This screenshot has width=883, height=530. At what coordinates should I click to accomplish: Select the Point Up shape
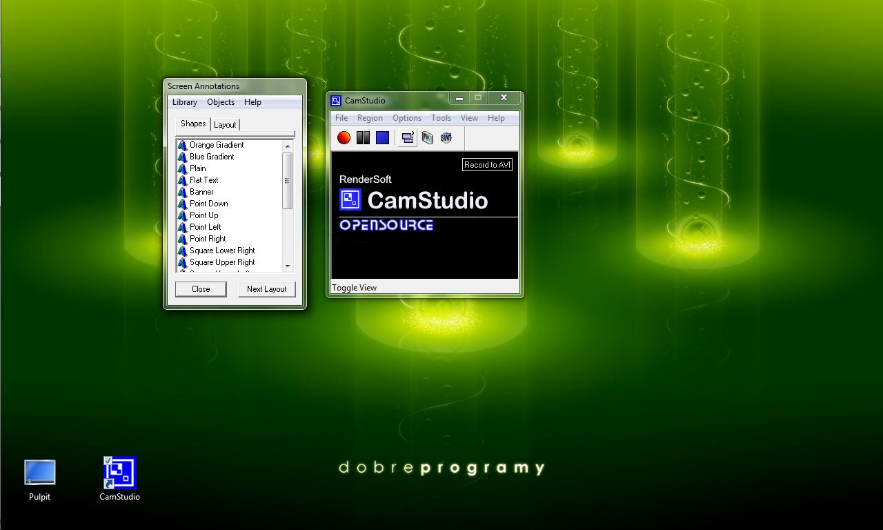tap(204, 215)
